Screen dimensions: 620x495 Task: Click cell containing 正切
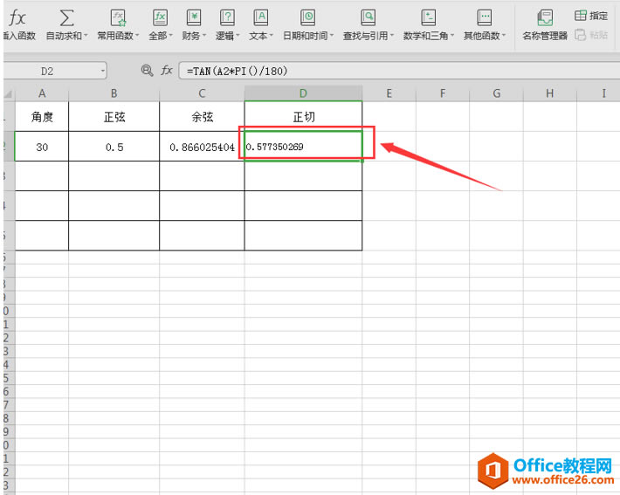[x=303, y=117]
